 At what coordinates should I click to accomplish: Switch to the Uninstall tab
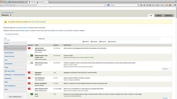[168, 16]
